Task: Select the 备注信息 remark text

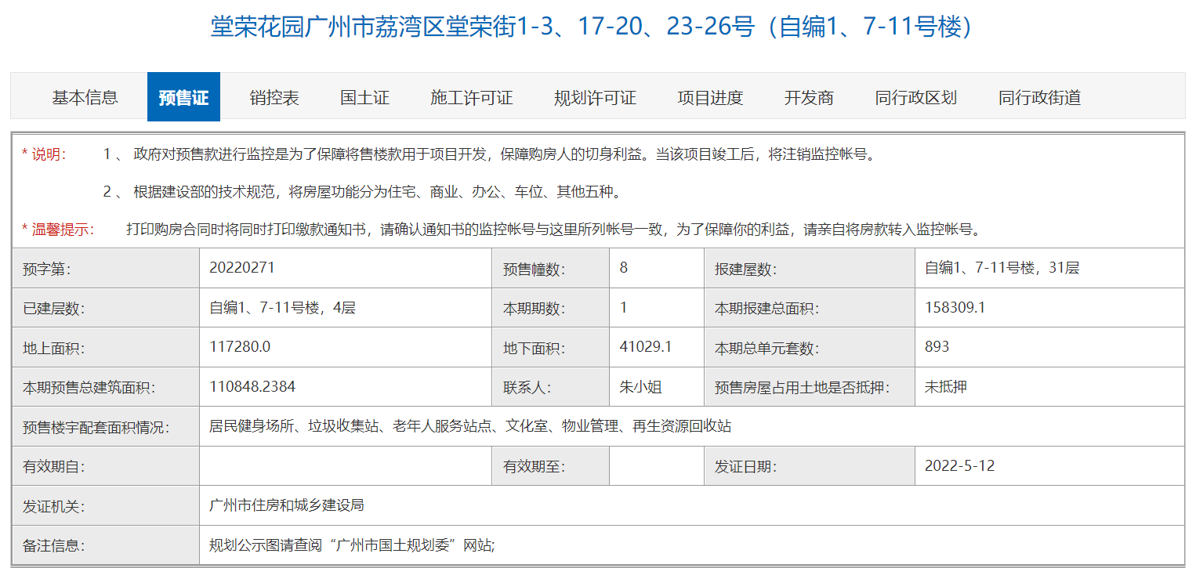Action: (352, 545)
